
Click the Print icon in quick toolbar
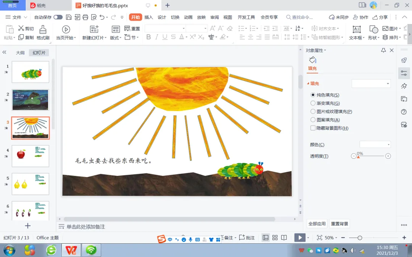tap(85, 17)
